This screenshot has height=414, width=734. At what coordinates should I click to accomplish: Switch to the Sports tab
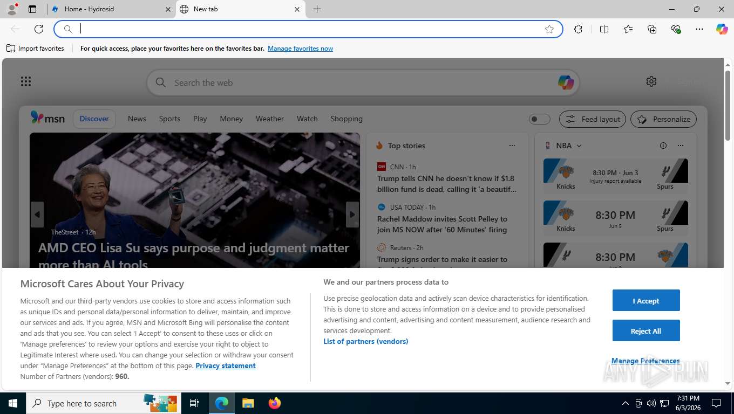(169, 119)
